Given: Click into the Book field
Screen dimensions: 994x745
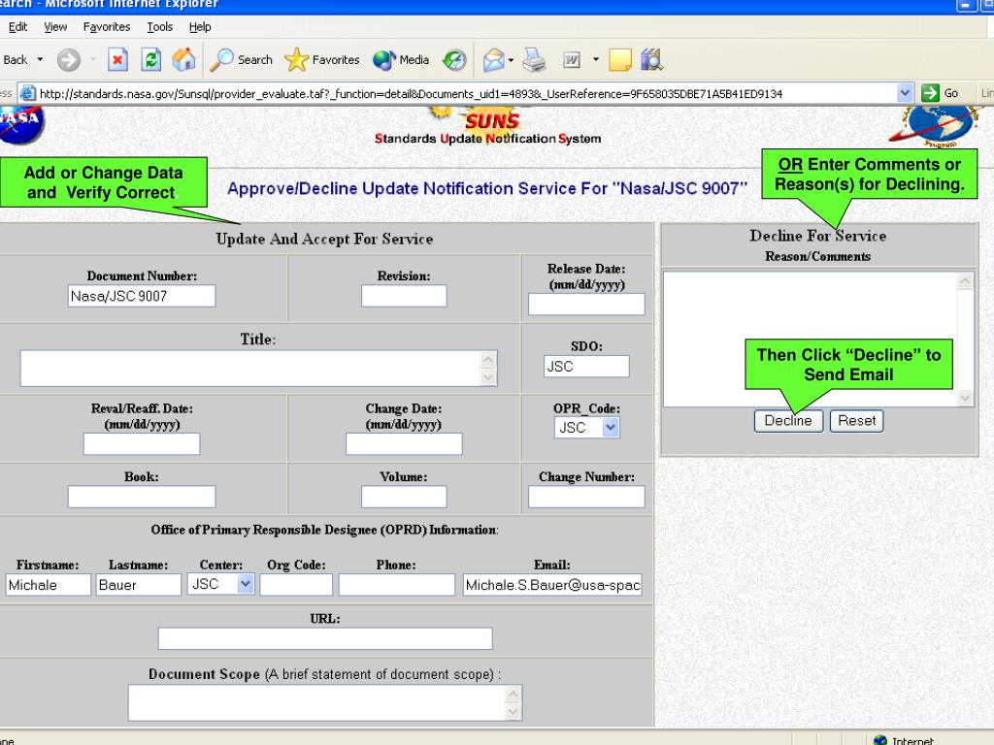Looking at the screenshot, I should tap(142, 497).
